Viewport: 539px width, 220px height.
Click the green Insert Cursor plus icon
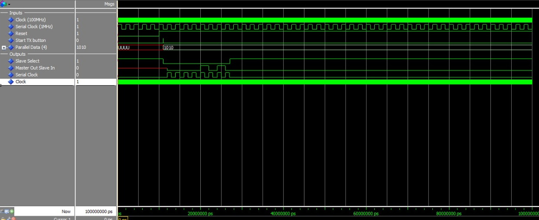pos(12,211)
